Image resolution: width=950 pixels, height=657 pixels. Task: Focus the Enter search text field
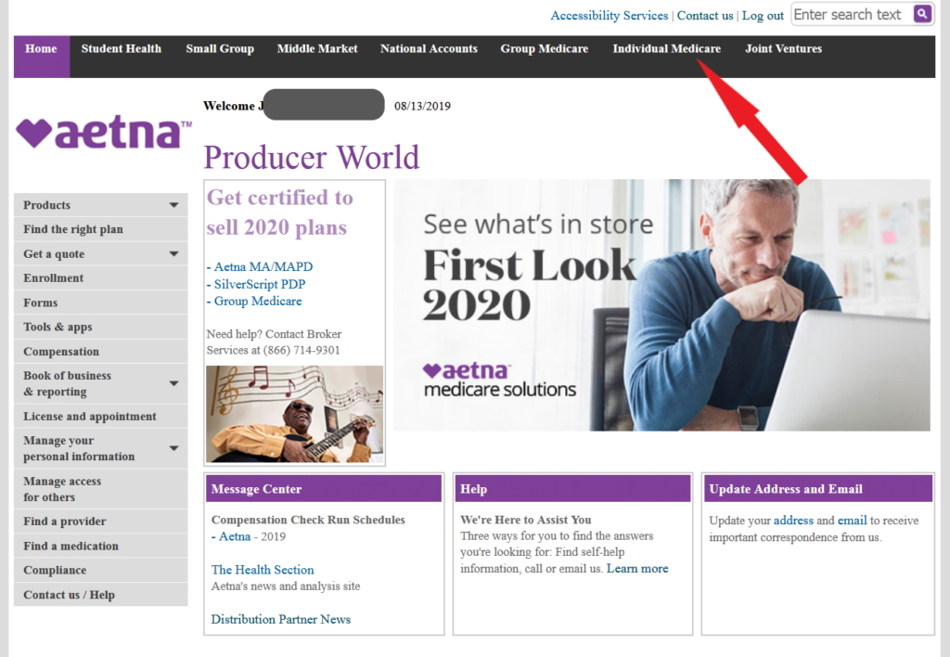tap(852, 15)
